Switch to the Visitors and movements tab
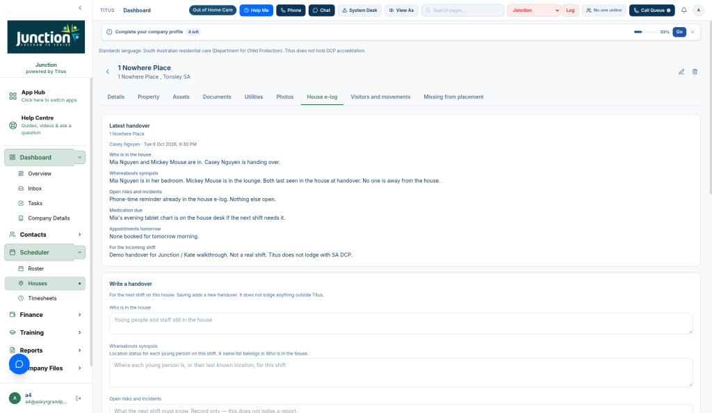 380,97
